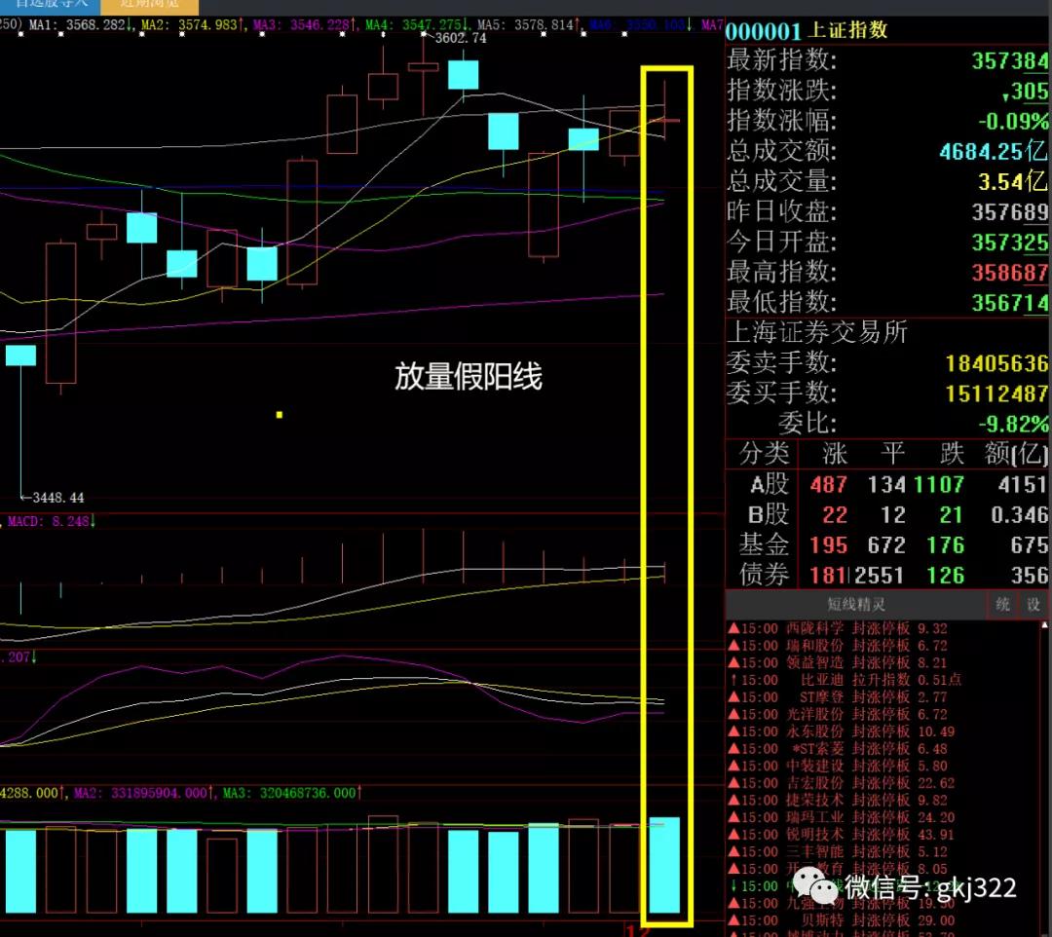The width and height of the screenshot is (1052, 937).
Task: Click the 最高指数 value 358687
Action: point(1010,273)
